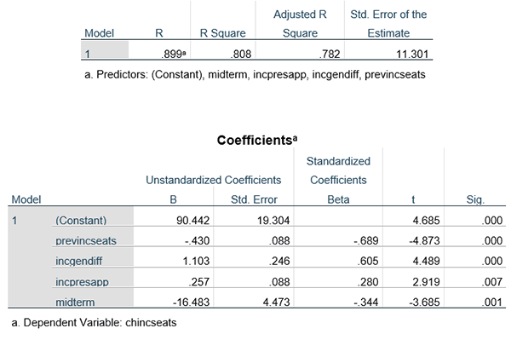Click midterm Sig. value .001
Image resolution: width=511 pixels, height=340 pixels.
click(492, 303)
